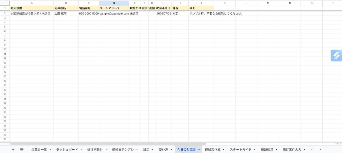This screenshot has width=342, height=153.
Task: Click the blue floating extension icon
Action: [x=336, y=55]
